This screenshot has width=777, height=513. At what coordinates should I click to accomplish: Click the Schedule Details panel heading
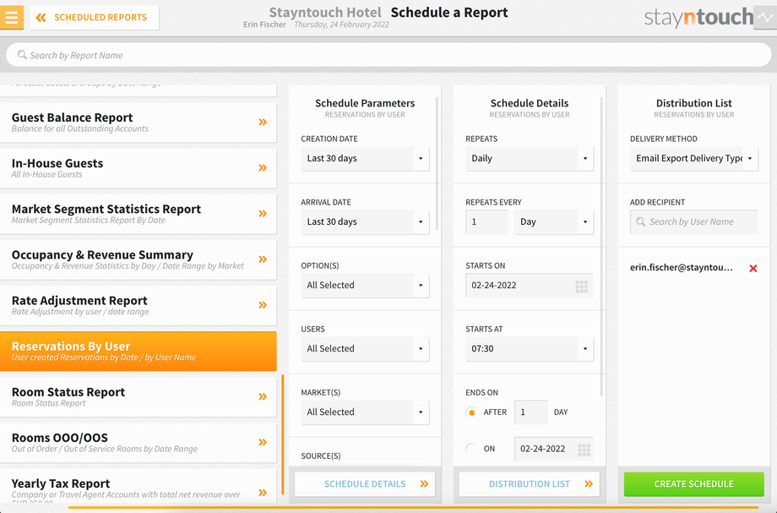point(530,103)
